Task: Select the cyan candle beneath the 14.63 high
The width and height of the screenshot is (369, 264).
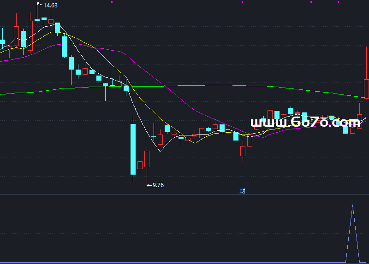Action: coord(37,19)
